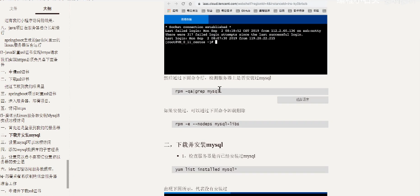Open '03-腾讯云Linux服务器安装Mysql8' heading
This screenshot has width=420, height=196.
click(30, 118)
